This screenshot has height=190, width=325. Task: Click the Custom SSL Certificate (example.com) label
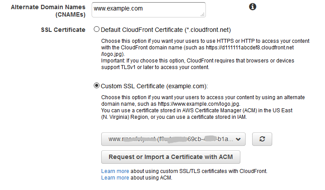154,86
